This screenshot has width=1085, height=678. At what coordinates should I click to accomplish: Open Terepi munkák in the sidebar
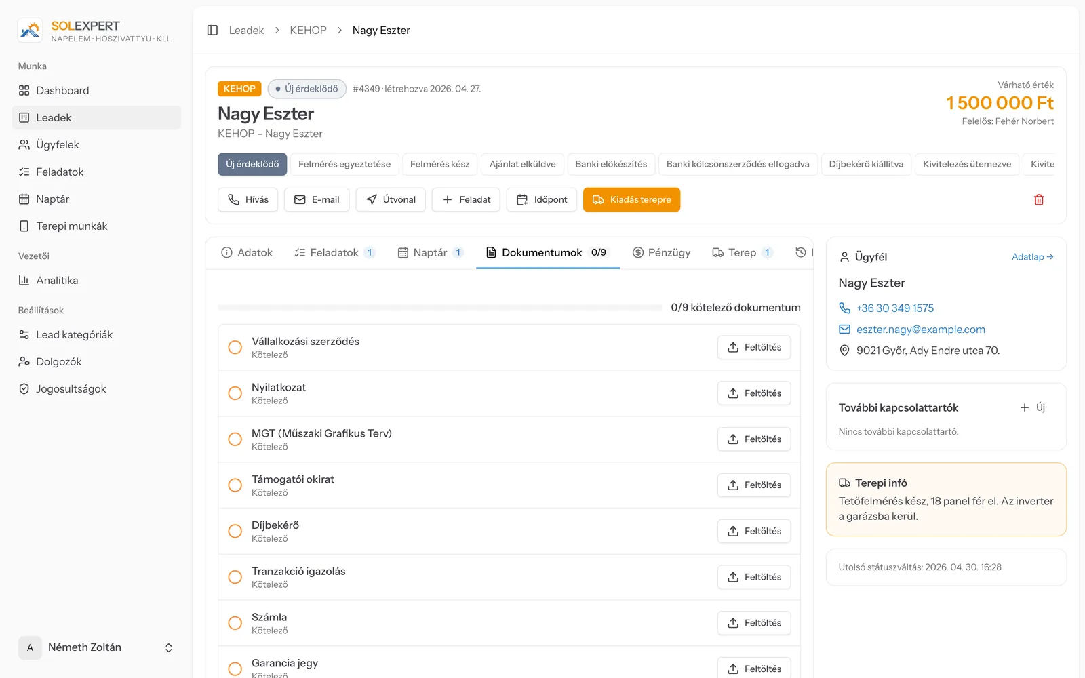tap(96, 226)
